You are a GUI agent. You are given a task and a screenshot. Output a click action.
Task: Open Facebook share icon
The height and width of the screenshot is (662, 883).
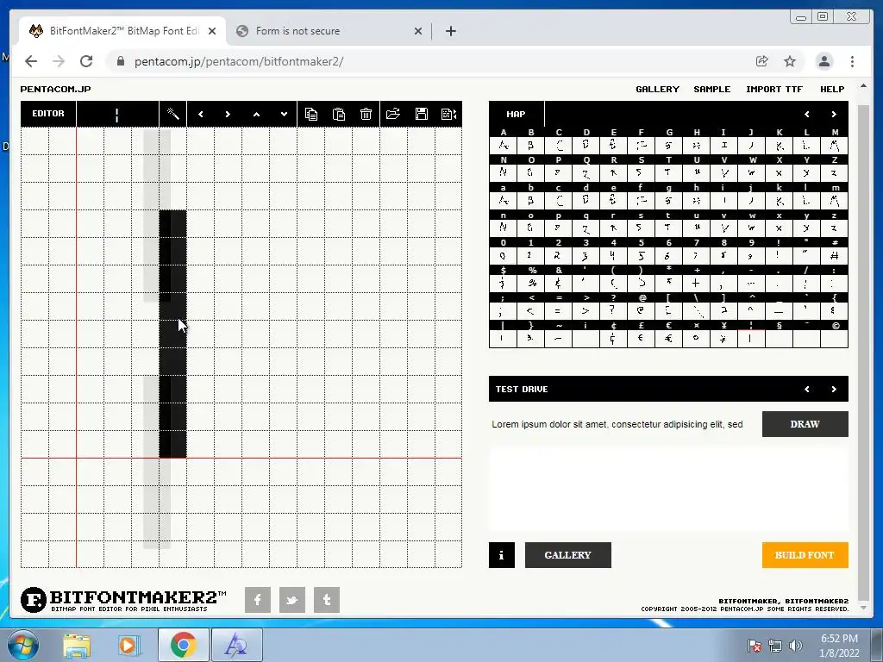pyautogui.click(x=257, y=600)
